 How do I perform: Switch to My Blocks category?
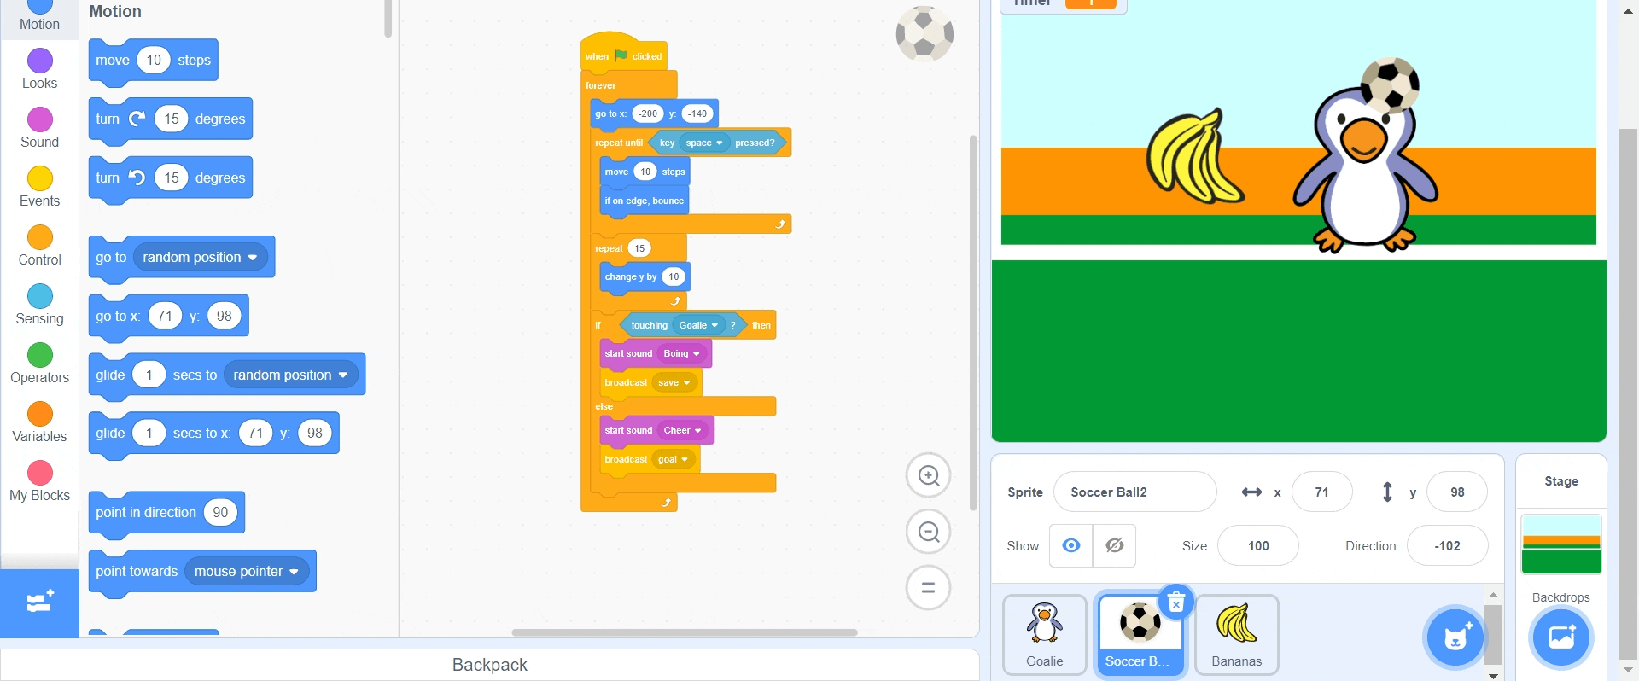(x=39, y=481)
